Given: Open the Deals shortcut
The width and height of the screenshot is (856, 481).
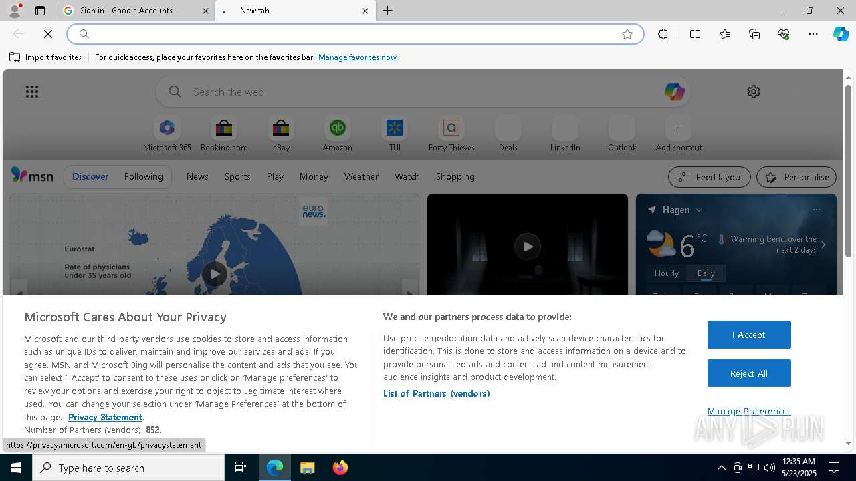Looking at the screenshot, I should pyautogui.click(x=508, y=134).
